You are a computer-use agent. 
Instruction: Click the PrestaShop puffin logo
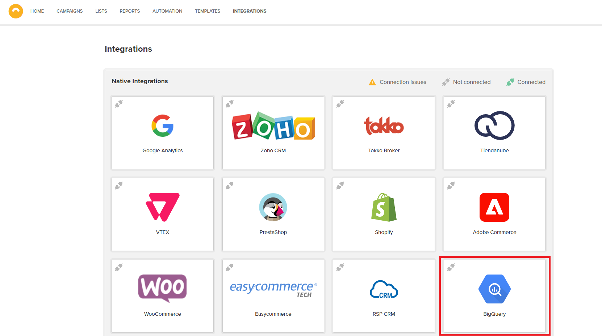coord(273,207)
